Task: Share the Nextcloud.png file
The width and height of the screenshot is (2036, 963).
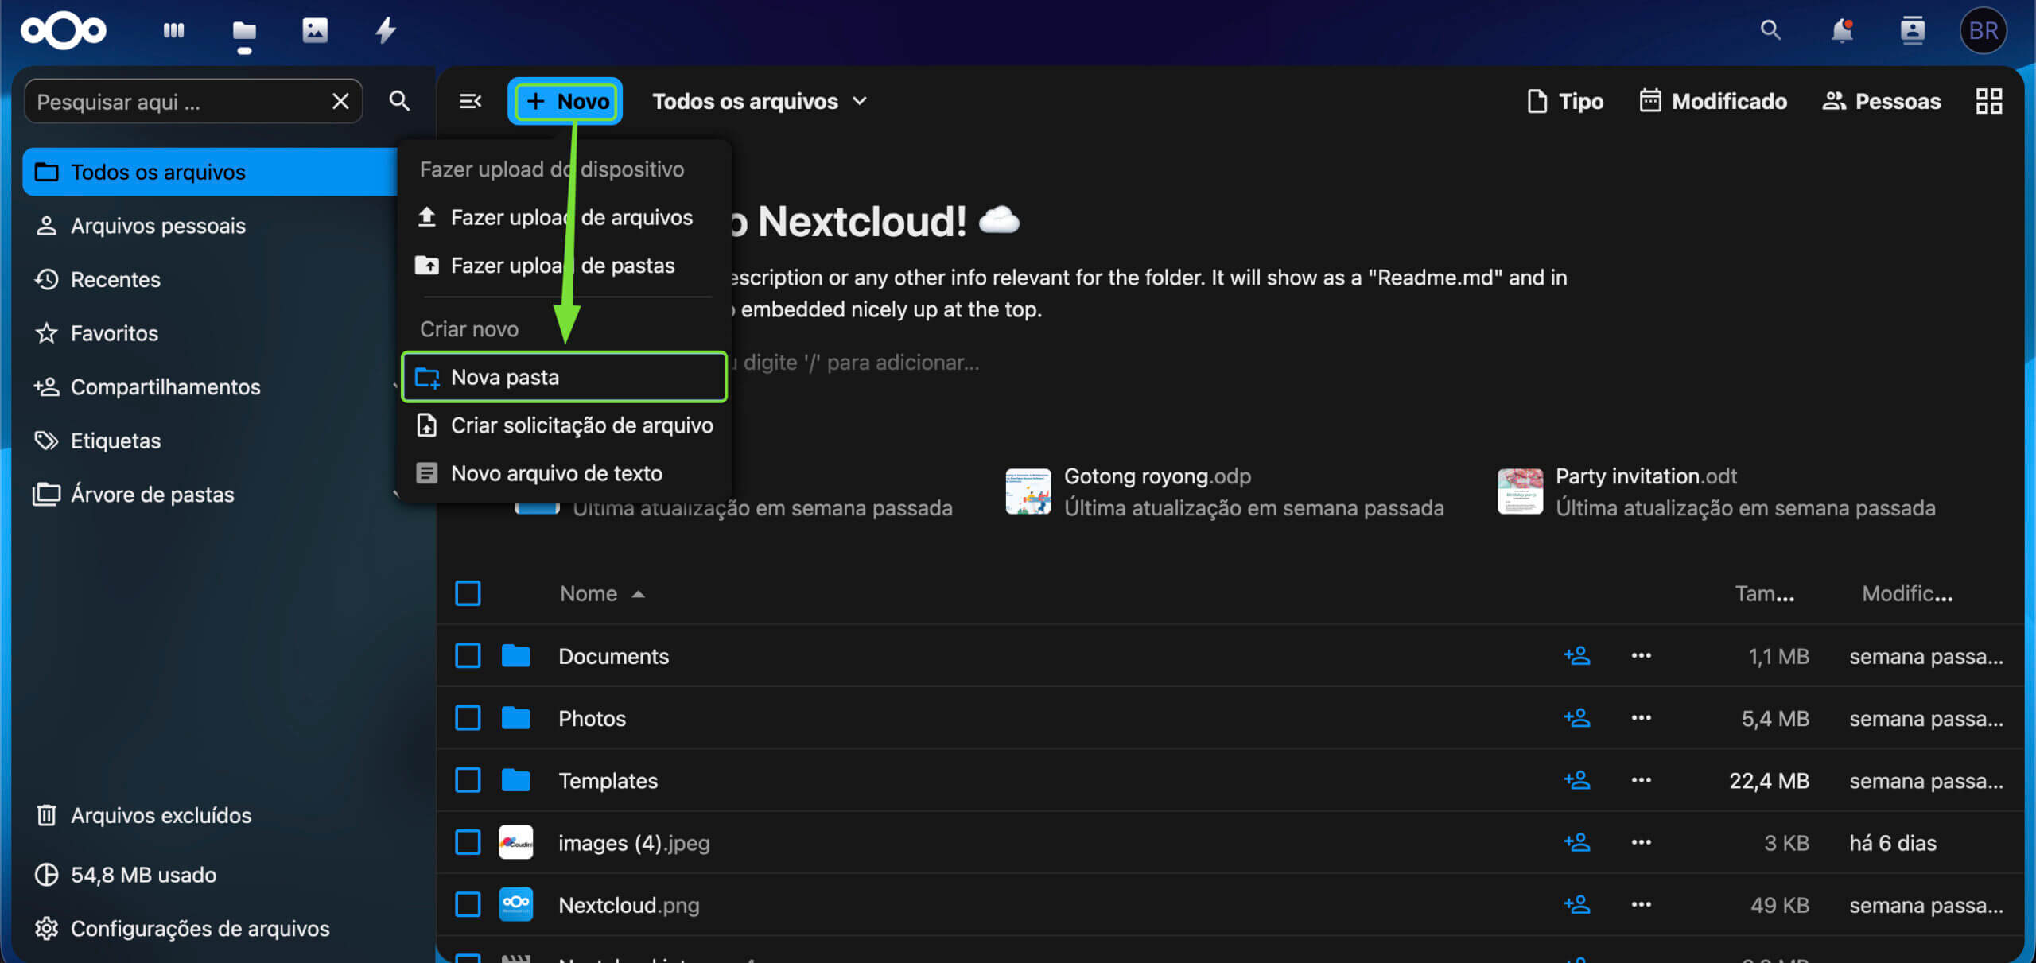Action: coord(1577,905)
